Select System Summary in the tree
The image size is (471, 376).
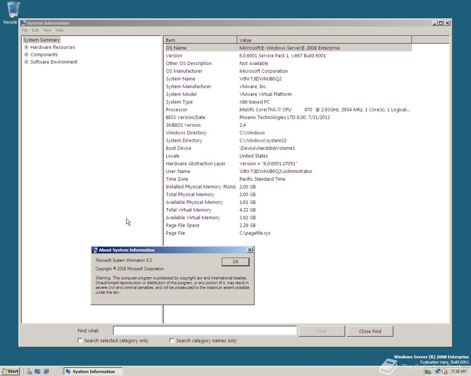42,40
